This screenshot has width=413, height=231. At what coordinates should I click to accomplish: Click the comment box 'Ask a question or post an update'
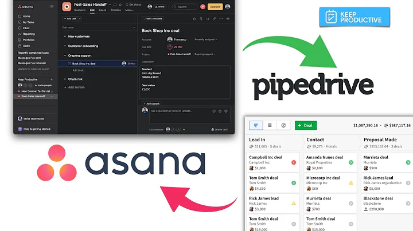[x=190, y=115]
